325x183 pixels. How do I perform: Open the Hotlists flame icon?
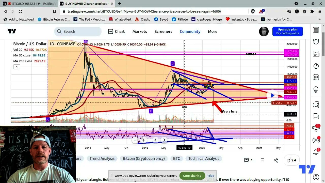pos(316,66)
